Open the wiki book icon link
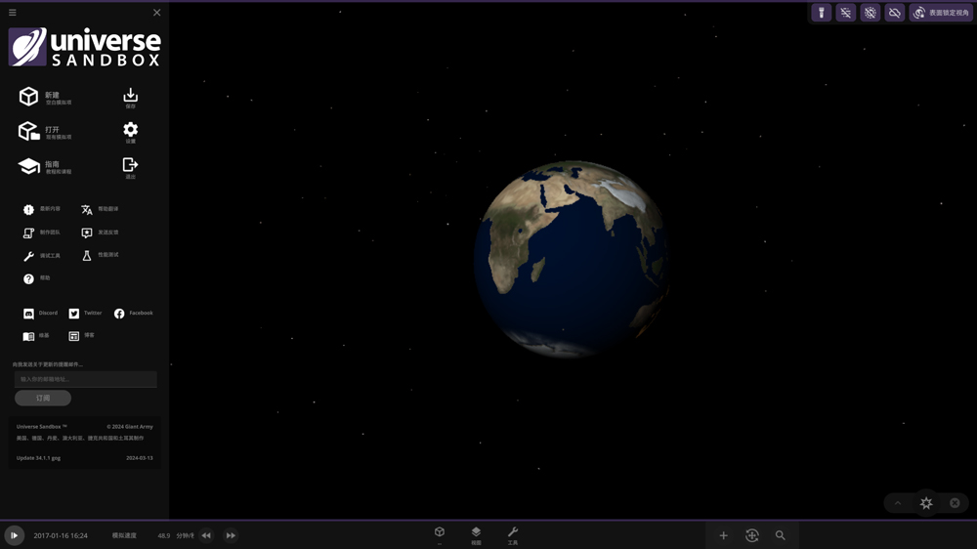The height and width of the screenshot is (549, 977). (x=35, y=336)
